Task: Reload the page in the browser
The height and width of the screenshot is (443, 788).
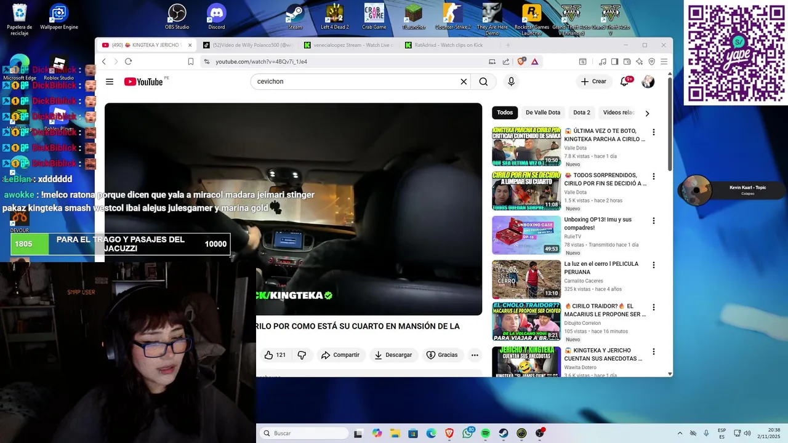Action: coord(128,62)
